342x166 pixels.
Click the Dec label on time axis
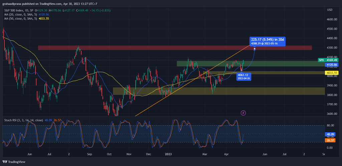click(x=149, y=154)
